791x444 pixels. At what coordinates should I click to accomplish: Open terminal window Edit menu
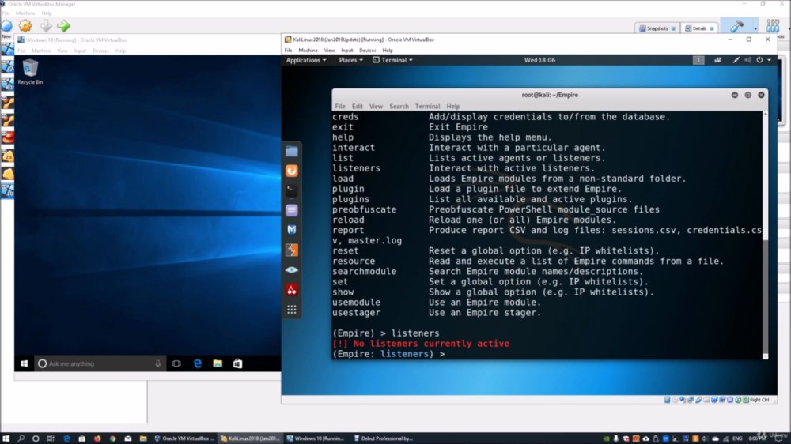[358, 107]
